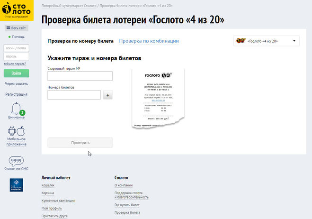
Task: Select the Проверка по номеру билета tab
Action: pos(80,41)
